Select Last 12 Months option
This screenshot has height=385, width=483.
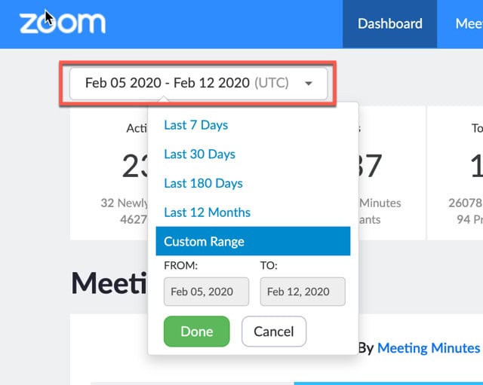pos(207,212)
